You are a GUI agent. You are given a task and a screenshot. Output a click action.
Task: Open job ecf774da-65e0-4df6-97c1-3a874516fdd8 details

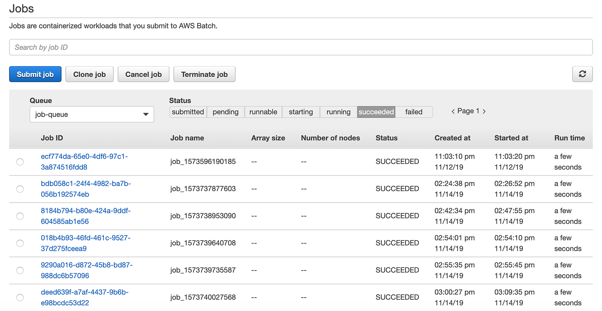(84, 162)
